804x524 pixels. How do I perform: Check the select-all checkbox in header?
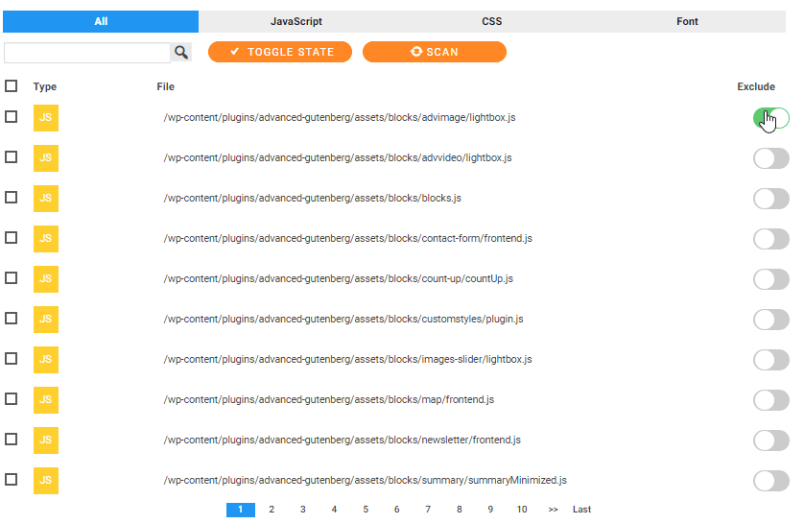(x=12, y=86)
